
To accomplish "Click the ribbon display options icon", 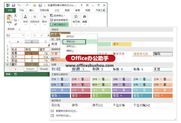I will coord(87,5).
